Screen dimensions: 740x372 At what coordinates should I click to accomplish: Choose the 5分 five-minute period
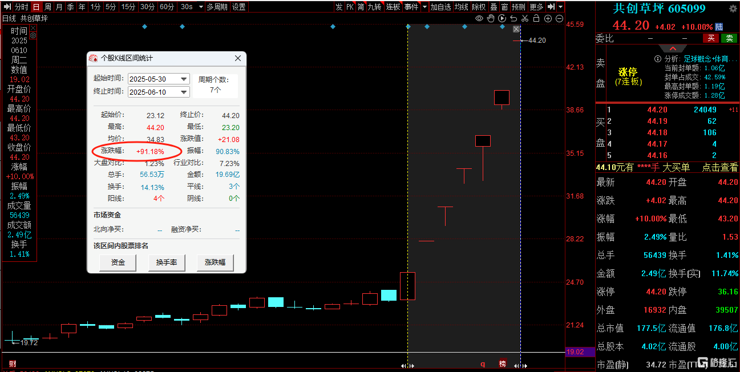[111, 7]
